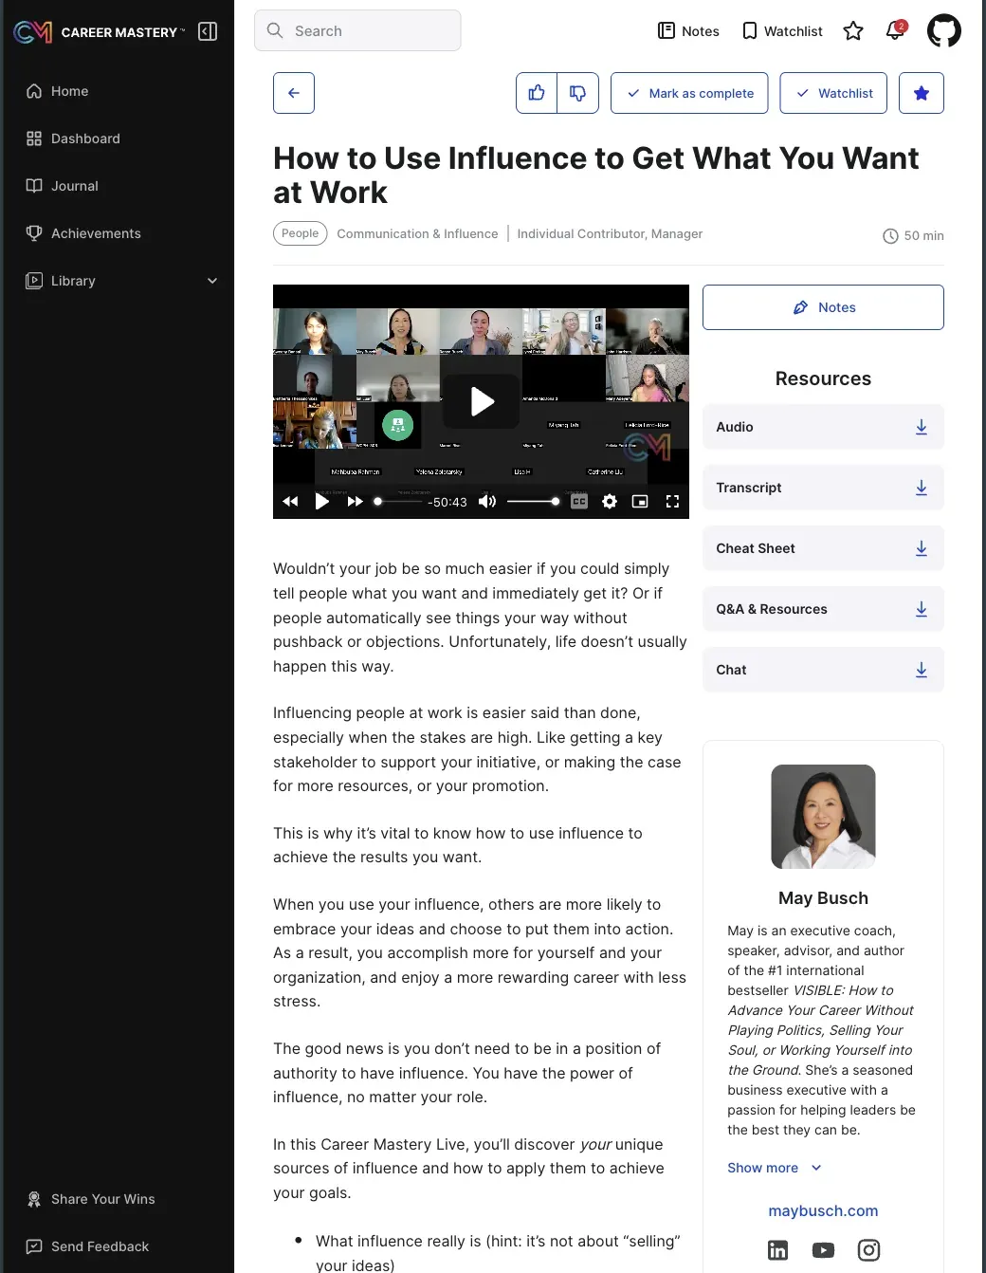Open the GitHub avatar profile menu
Viewport: 986px width, 1273px height.
coord(943,30)
